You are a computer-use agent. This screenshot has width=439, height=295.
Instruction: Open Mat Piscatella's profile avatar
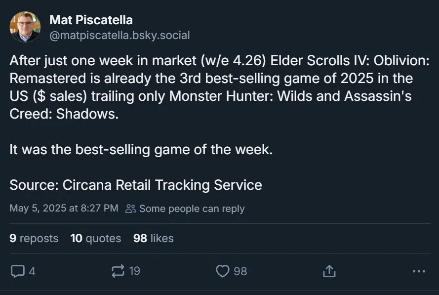(x=25, y=27)
